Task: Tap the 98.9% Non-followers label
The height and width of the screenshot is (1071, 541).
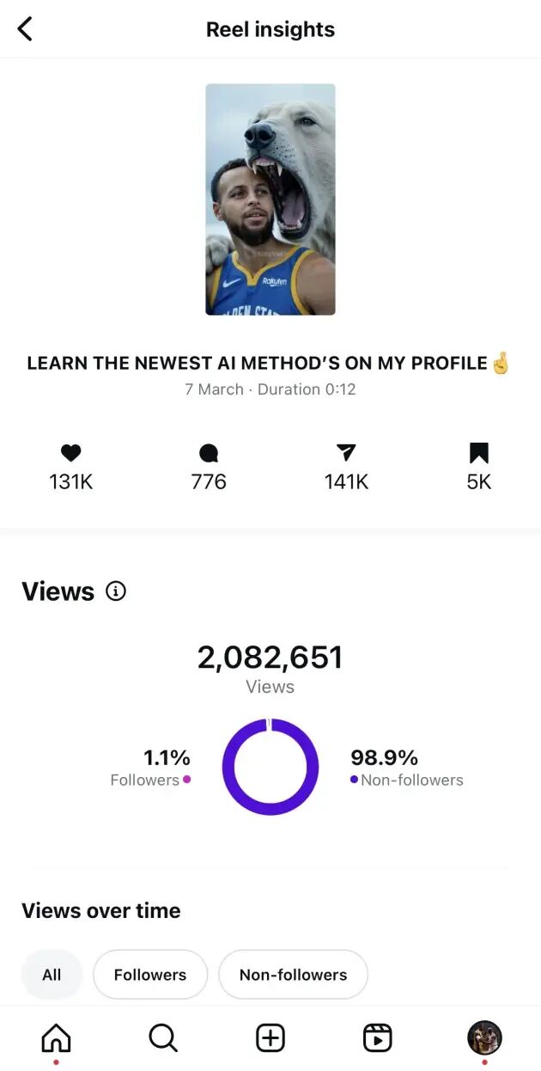Action: (406, 768)
